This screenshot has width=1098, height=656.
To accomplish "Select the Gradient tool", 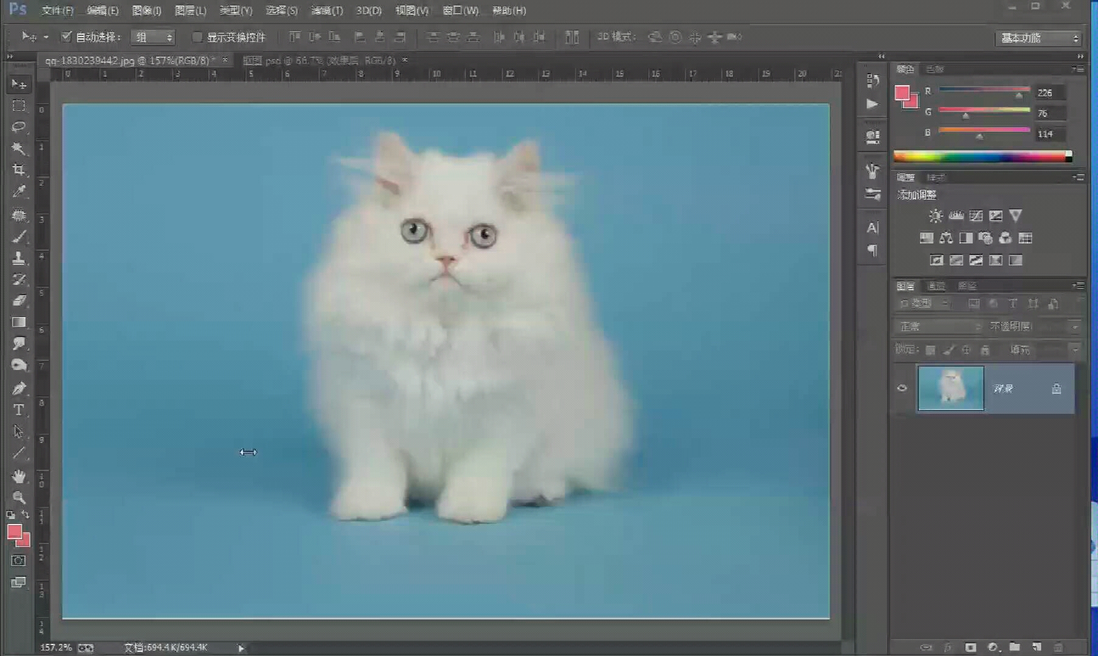I will 19,322.
